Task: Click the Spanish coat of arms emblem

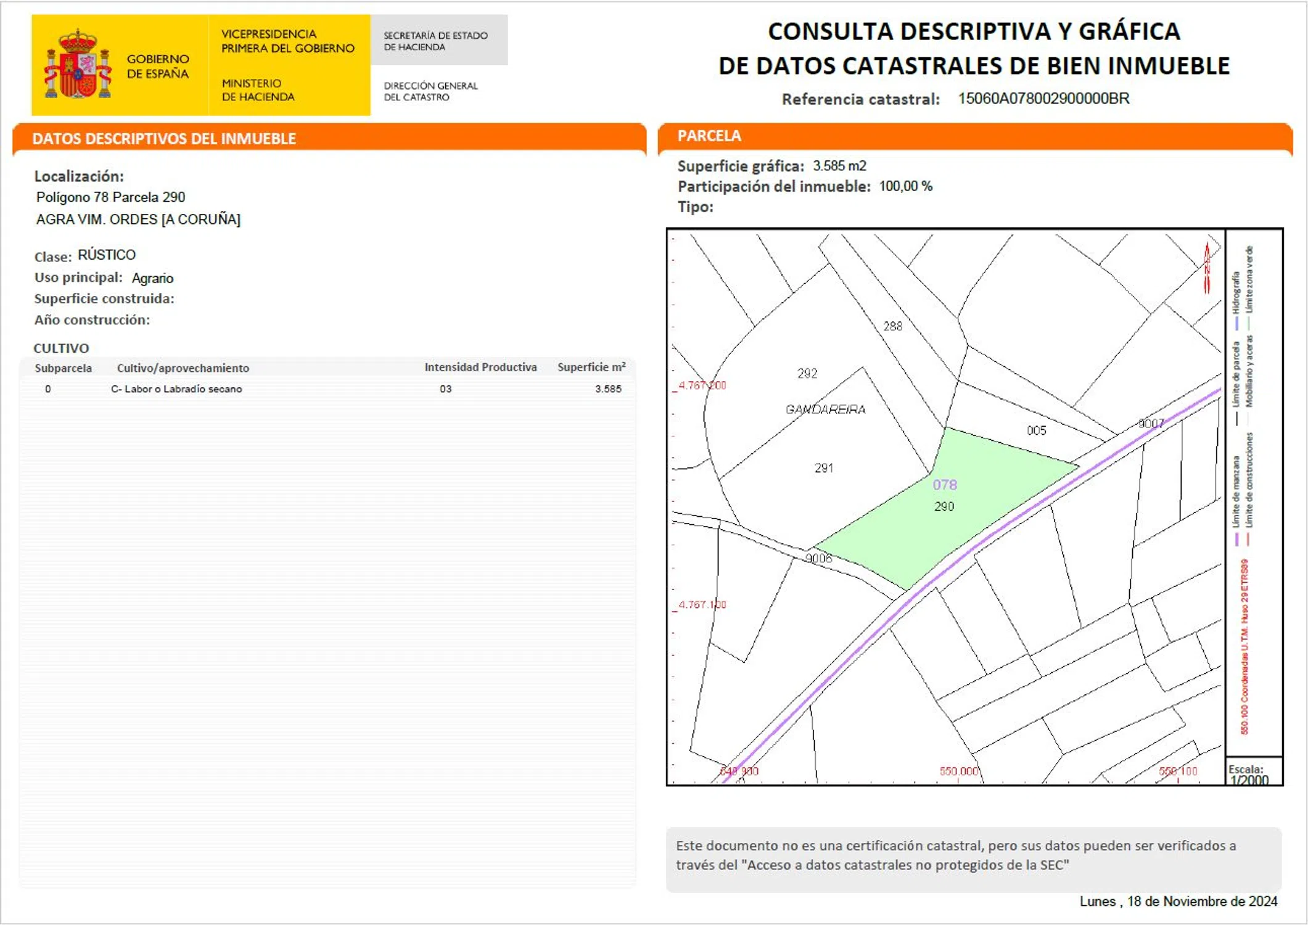Action: [x=78, y=65]
